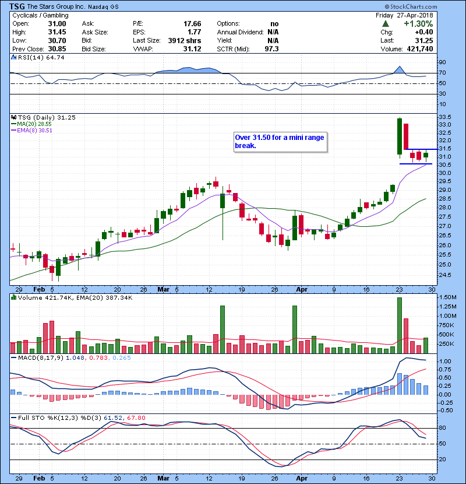Select the VWAP value 31.12
The image size is (466, 484).
coord(192,49)
